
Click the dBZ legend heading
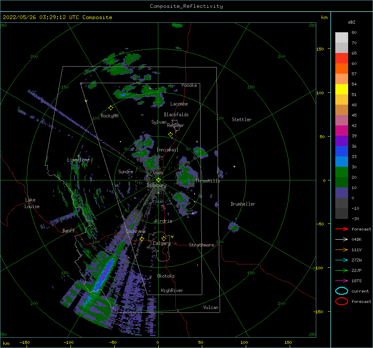coord(351,22)
